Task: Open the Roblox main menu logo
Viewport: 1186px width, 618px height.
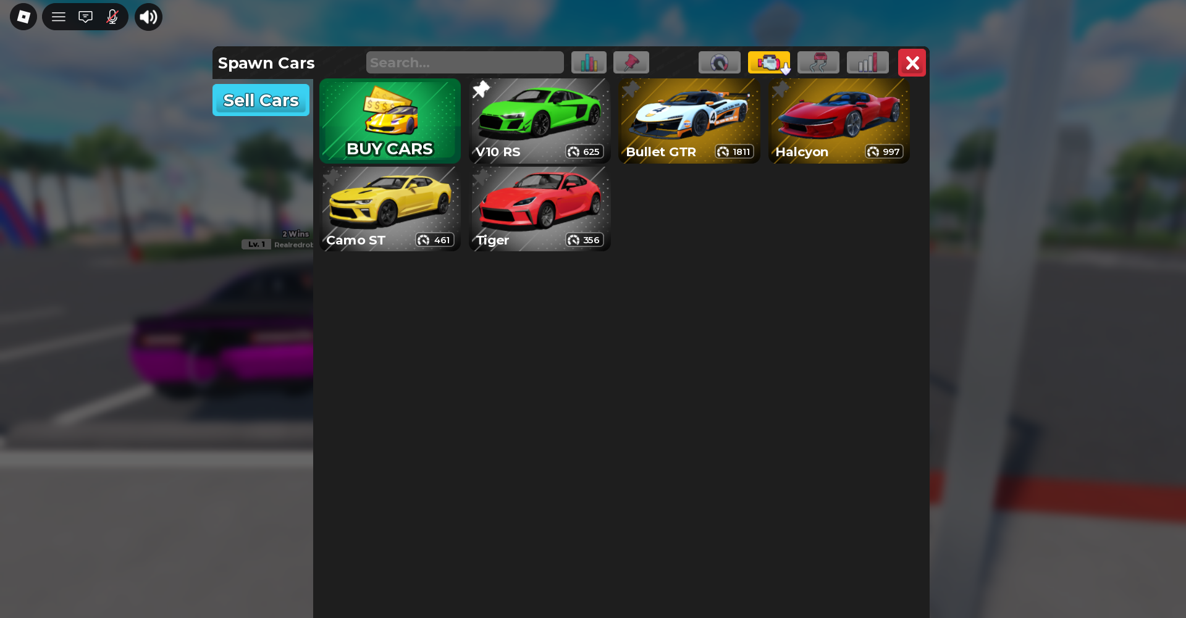Action: point(23,17)
